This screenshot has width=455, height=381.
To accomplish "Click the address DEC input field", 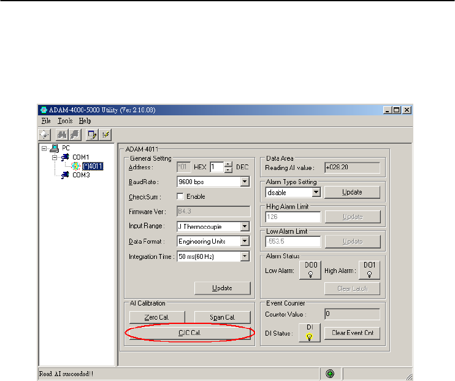I will 217,167.
